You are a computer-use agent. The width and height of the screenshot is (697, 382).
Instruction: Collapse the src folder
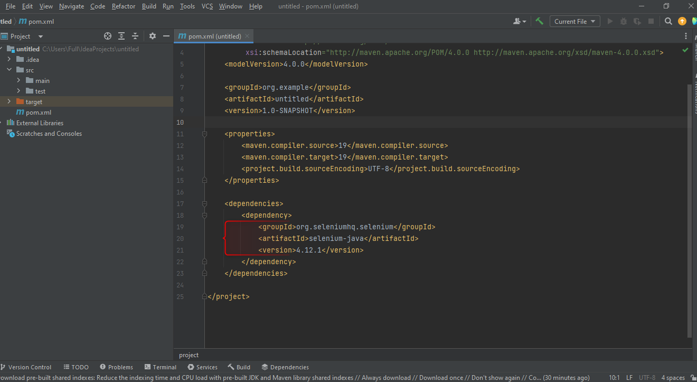[x=9, y=70]
